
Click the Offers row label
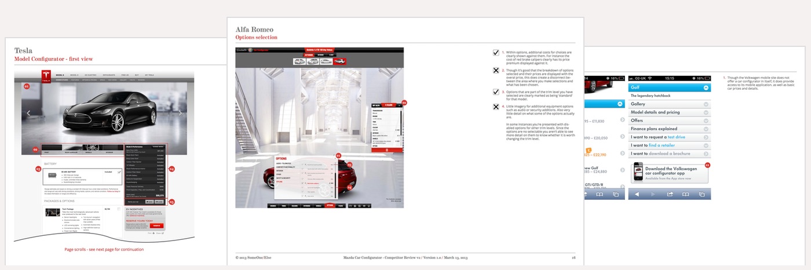637,121
